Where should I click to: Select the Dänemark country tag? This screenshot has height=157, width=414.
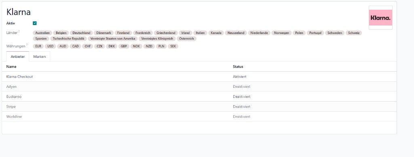coord(104,33)
